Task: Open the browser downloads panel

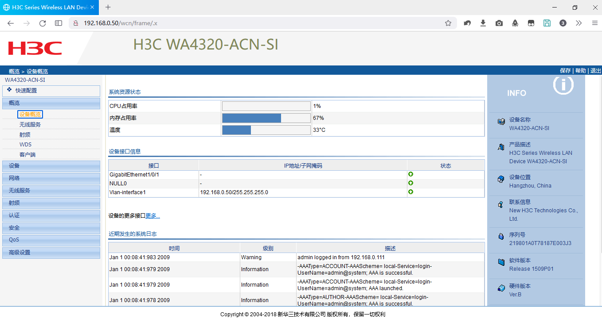Action: 483,23
